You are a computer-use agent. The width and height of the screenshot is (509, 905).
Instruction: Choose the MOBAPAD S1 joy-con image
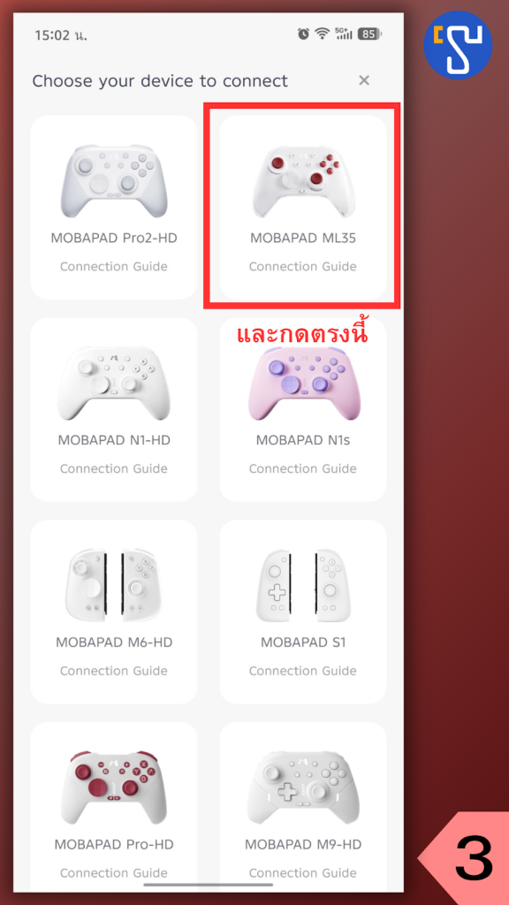click(303, 585)
